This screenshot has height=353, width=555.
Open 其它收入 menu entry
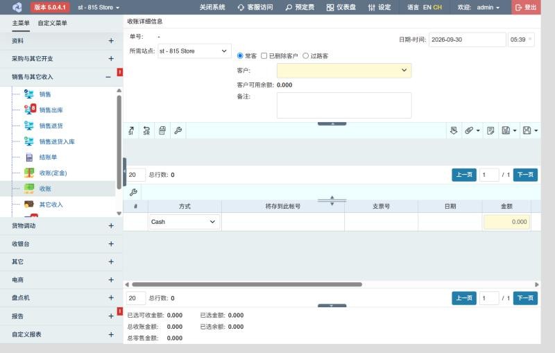(51, 205)
